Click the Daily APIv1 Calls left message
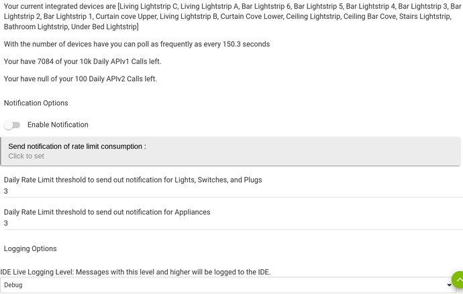The width and height of the screenshot is (463, 294). (83, 62)
